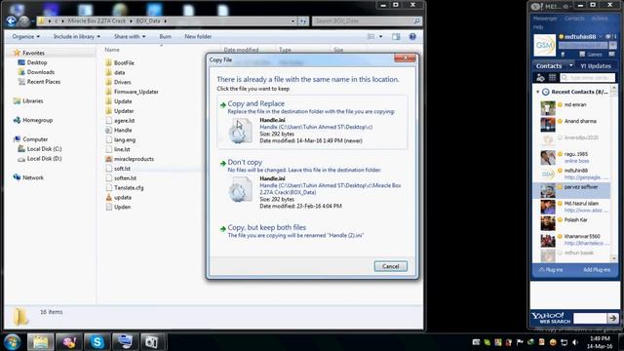Image resolution: width=624 pixels, height=351 pixels.
Task: Select the Drivers folder
Action: [122, 82]
